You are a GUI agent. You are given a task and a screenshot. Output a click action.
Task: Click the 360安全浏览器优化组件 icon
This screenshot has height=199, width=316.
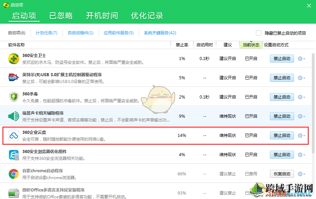pos(14,155)
